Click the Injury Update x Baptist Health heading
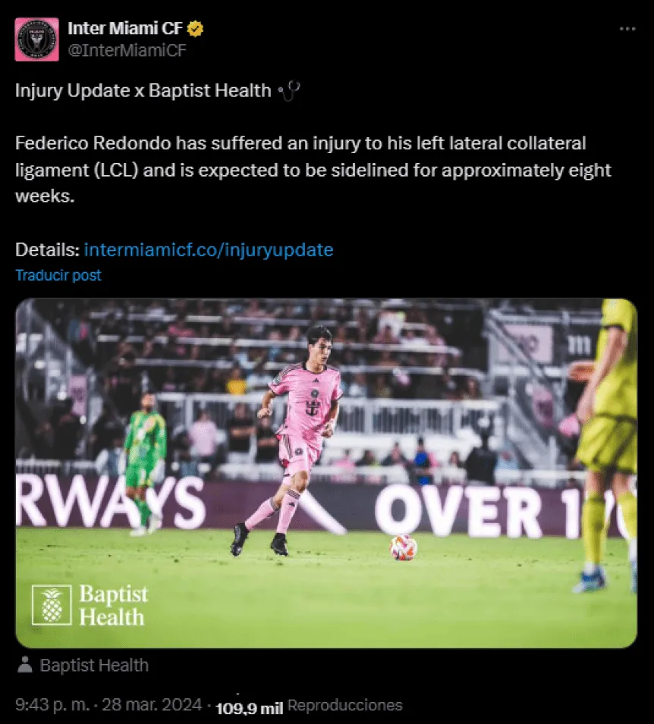 click(143, 90)
